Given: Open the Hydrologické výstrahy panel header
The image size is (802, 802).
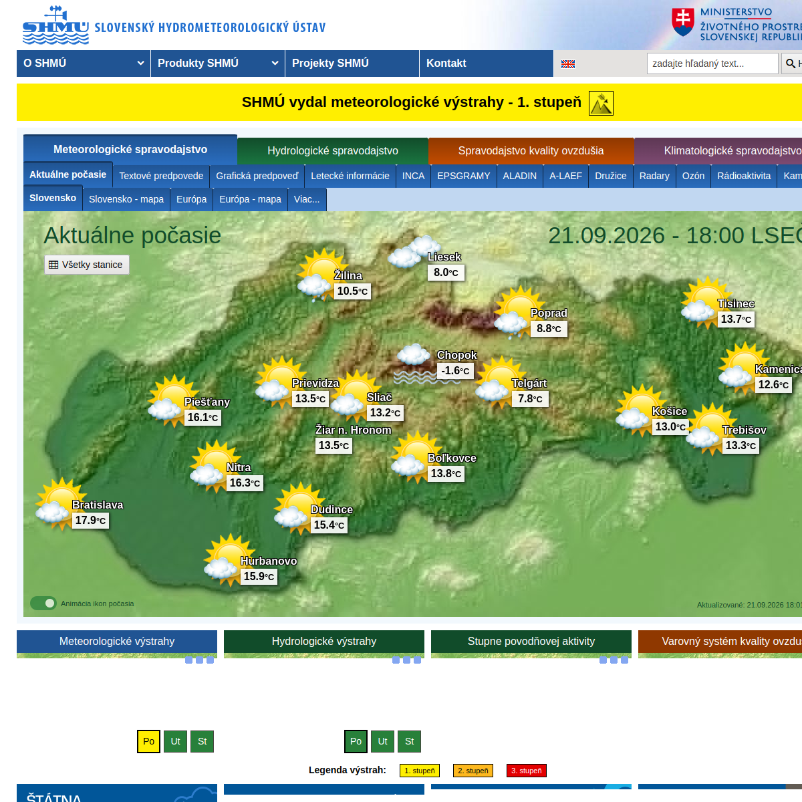Looking at the screenshot, I should (x=324, y=642).
